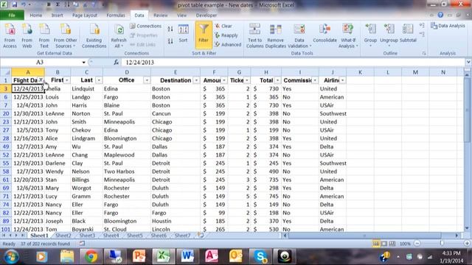Screen dimensions: 472x265
Task: Open the File tab
Action: tap(12, 15)
